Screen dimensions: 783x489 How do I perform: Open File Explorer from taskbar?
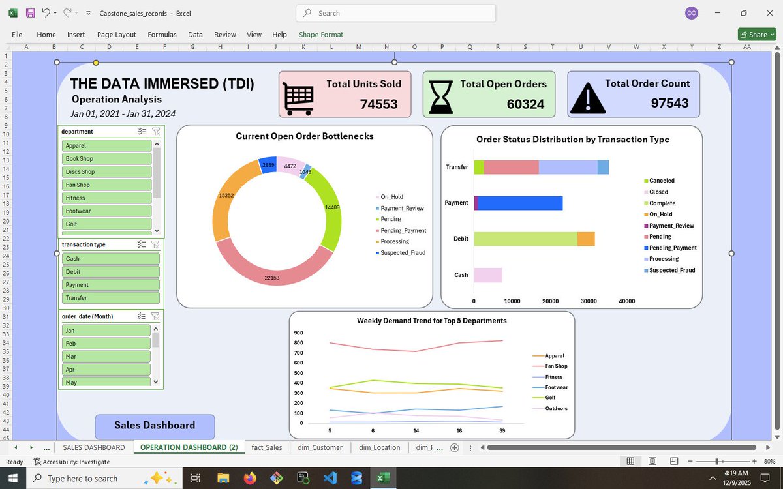point(223,478)
